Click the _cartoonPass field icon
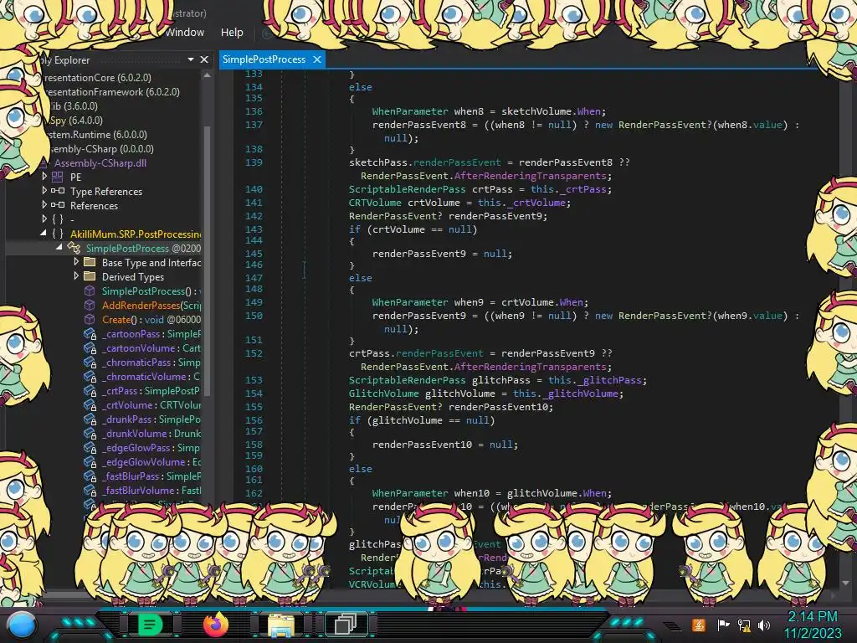The height and width of the screenshot is (643, 857). coord(90,333)
